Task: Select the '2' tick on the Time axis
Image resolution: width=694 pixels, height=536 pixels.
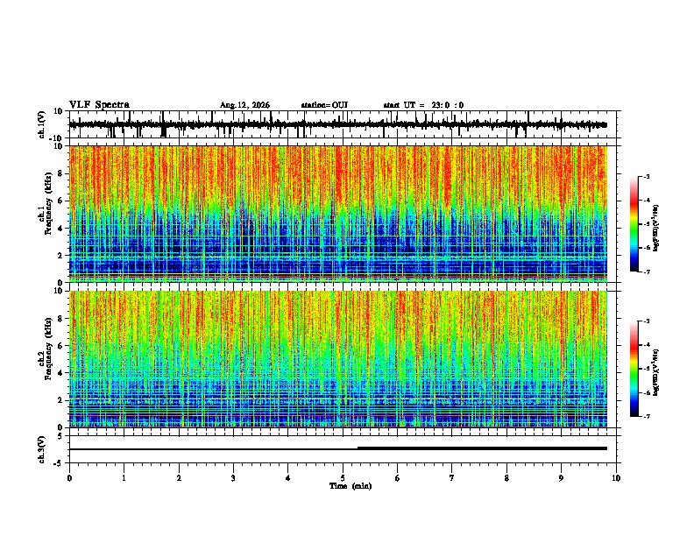Action: coord(179,478)
